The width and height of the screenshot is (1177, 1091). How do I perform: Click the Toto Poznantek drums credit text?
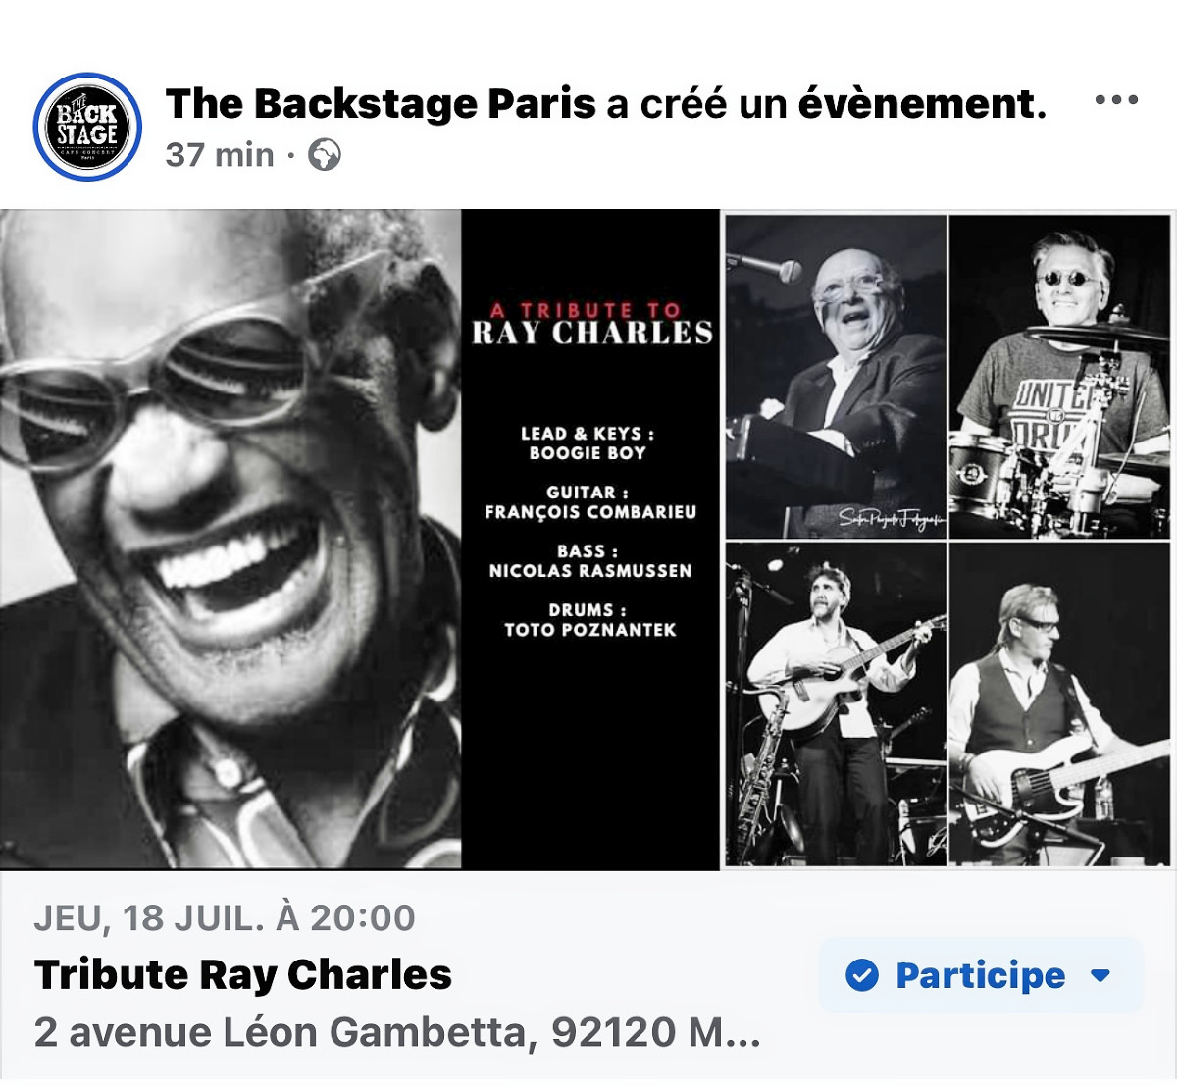pyautogui.click(x=589, y=620)
